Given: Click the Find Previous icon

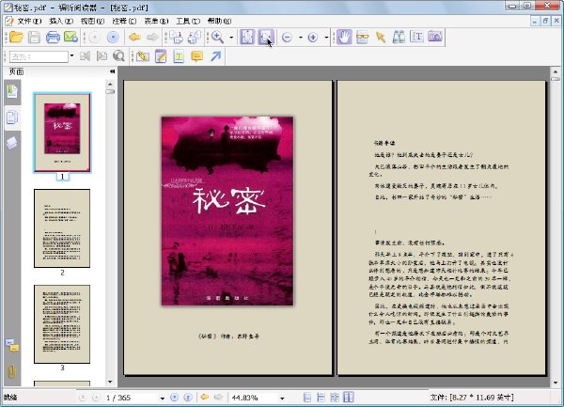Looking at the screenshot, I should (86, 56).
